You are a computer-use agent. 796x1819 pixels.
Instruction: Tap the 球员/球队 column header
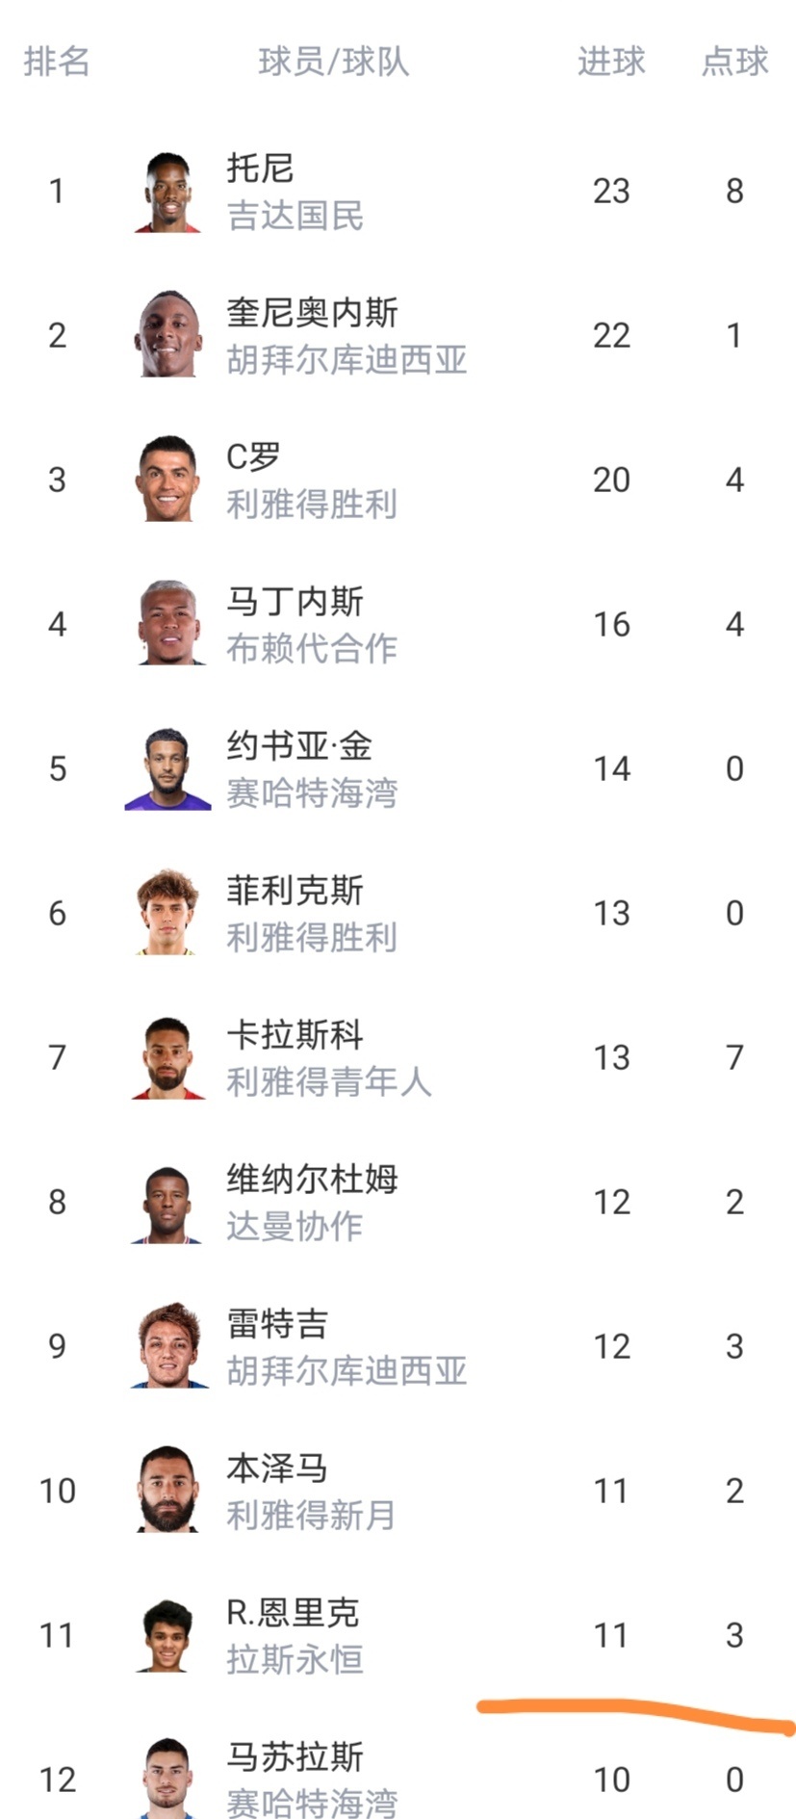click(333, 62)
